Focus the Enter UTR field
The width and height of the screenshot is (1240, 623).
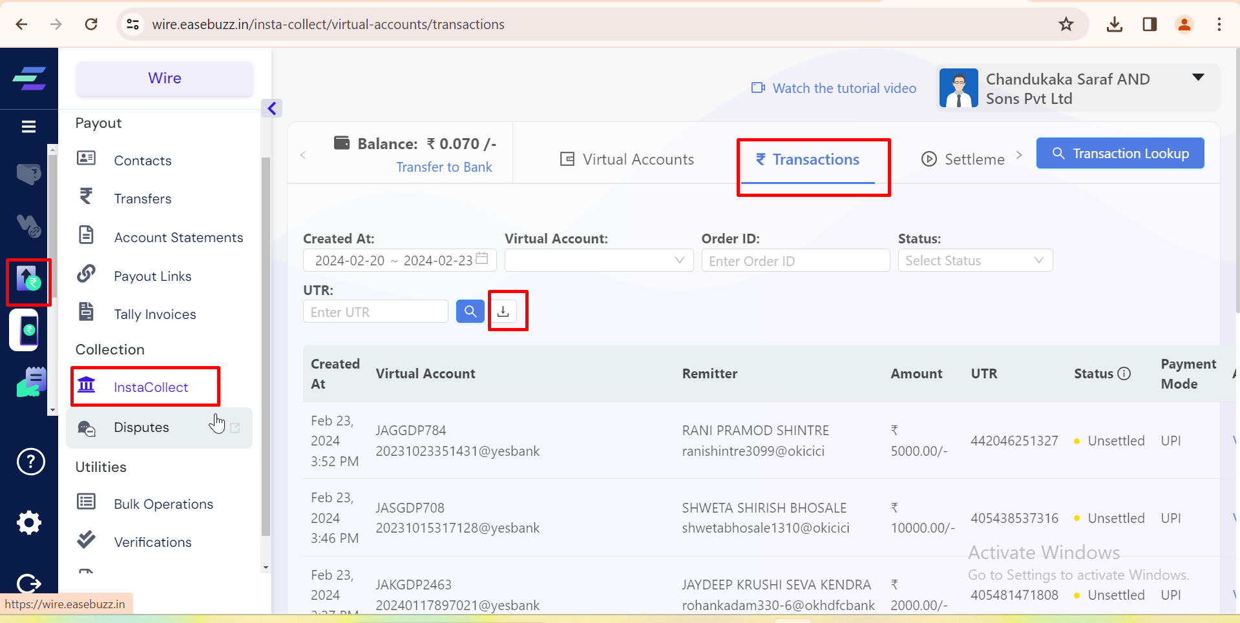coord(375,312)
